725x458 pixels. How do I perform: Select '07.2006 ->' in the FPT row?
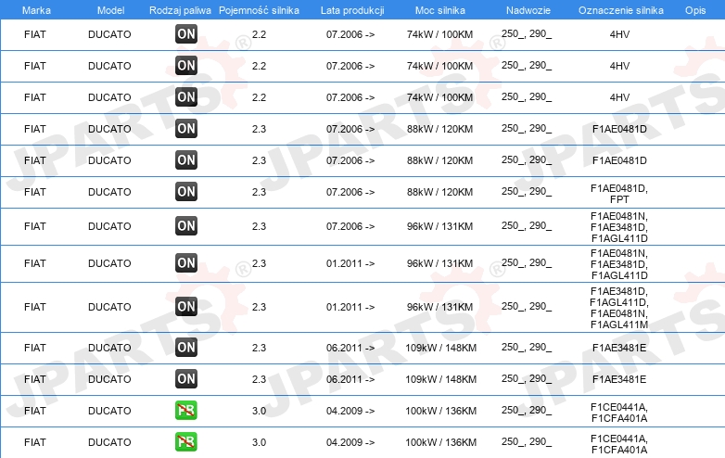(350, 192)
